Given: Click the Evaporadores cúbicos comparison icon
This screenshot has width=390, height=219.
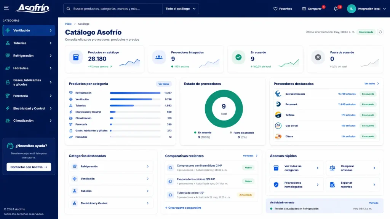Looking at the screenshot, I should pyautogui.click(x=170, y=181).
